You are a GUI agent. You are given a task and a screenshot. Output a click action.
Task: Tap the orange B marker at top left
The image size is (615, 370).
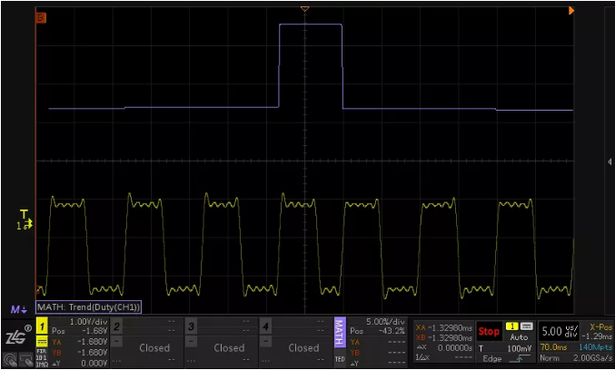point(41,17)
